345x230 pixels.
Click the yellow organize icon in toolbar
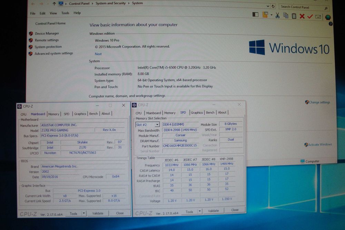[265, 15]
